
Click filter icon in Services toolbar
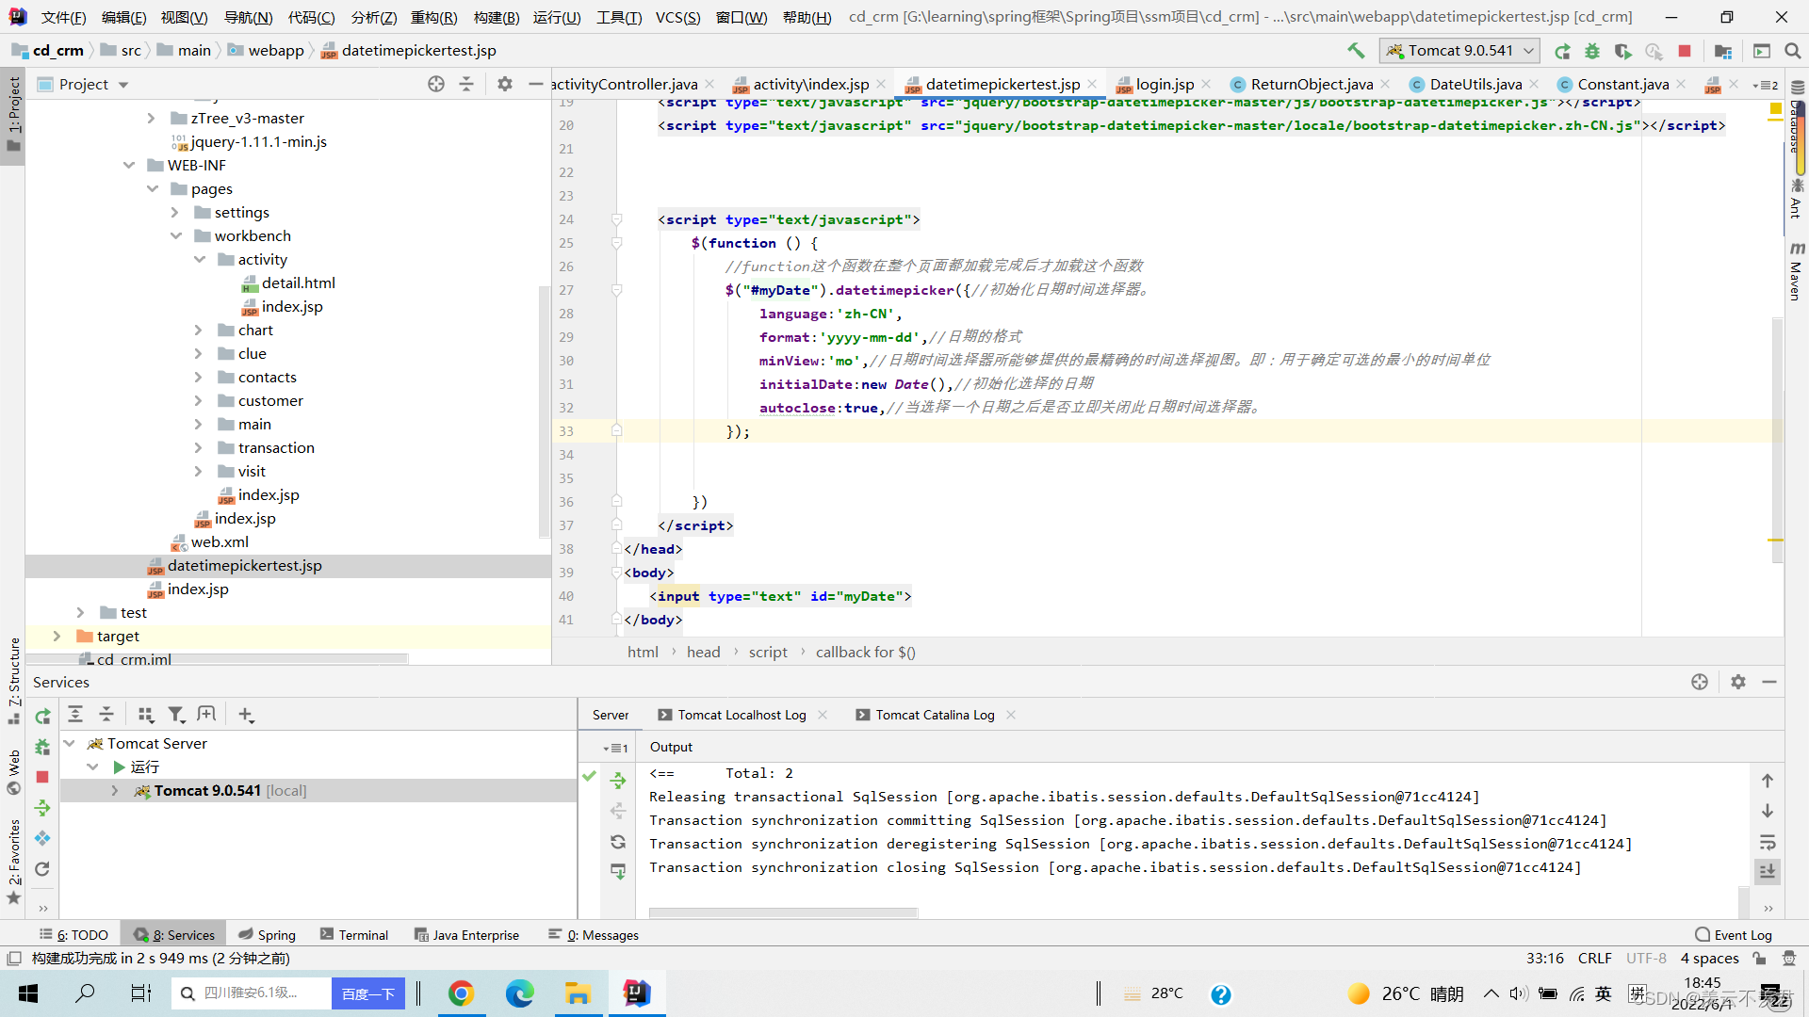click(176, 715)
